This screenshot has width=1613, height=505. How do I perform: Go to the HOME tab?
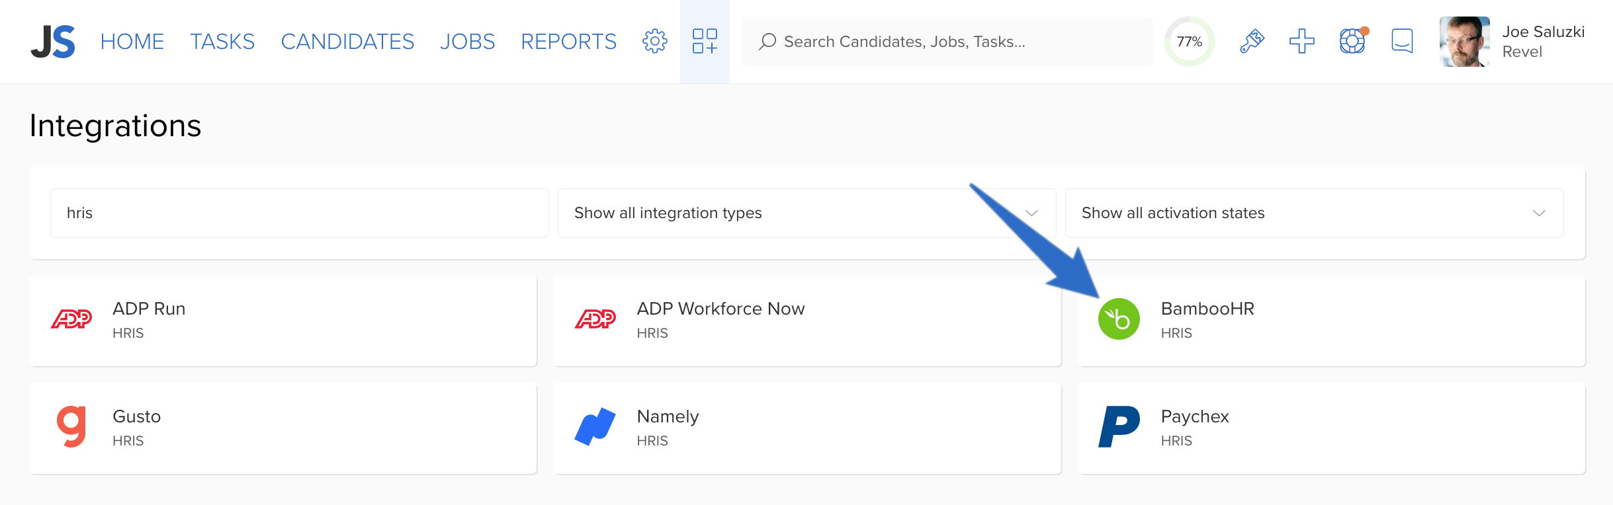click(x=132, y=42)
